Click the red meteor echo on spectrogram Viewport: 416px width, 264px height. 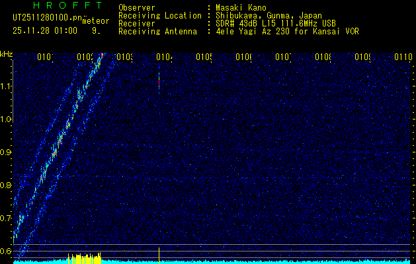point(159,82)
